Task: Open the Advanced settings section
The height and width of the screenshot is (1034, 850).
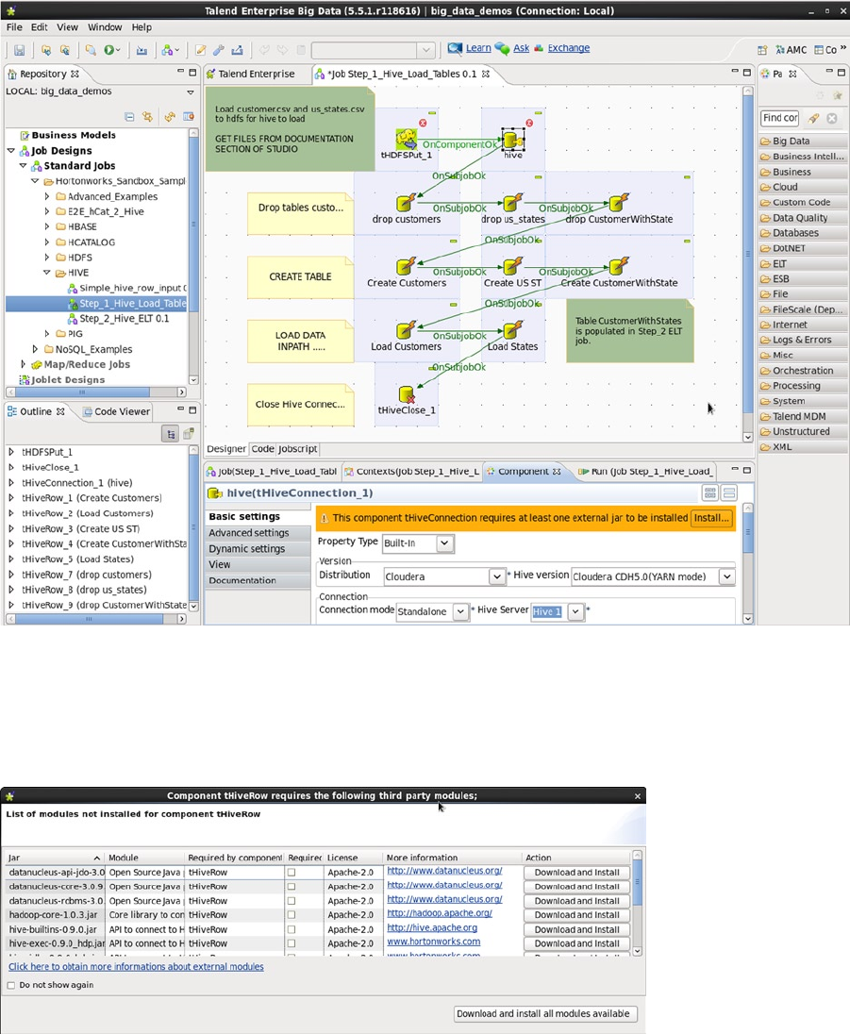Action: click(258, 533)
